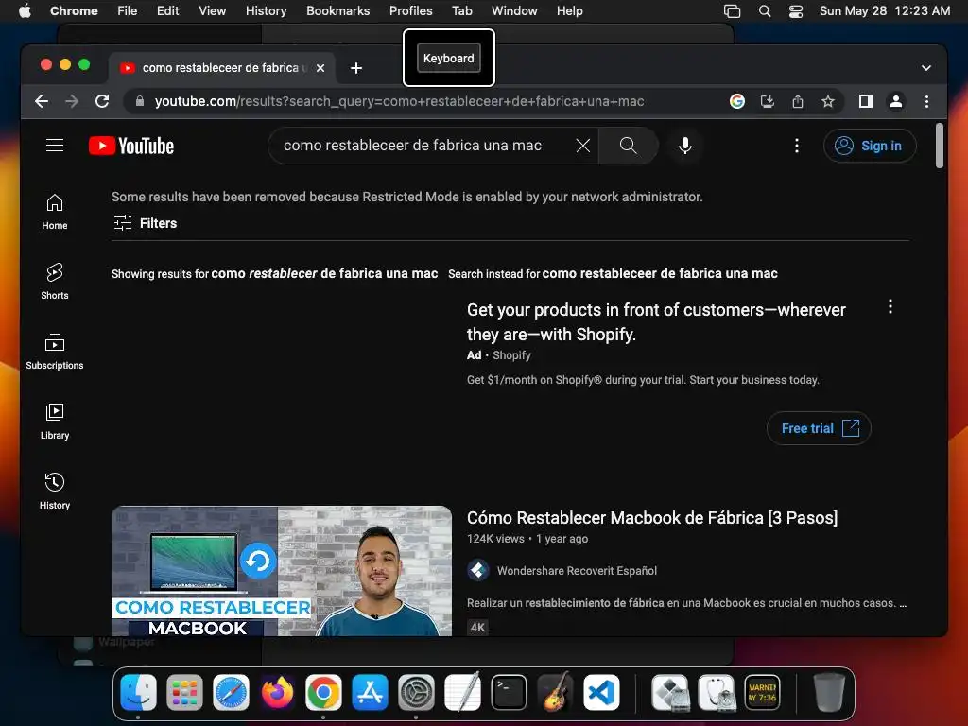Toggle Chrome side panel icon
This screenshot has height=726, width=968.
(x=866, y=101)
